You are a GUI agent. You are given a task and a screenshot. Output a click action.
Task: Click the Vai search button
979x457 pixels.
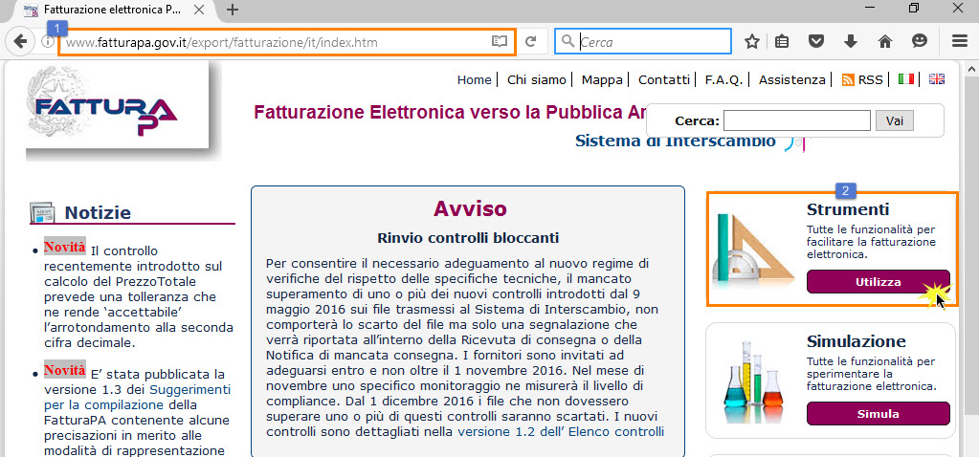[894, 121]
